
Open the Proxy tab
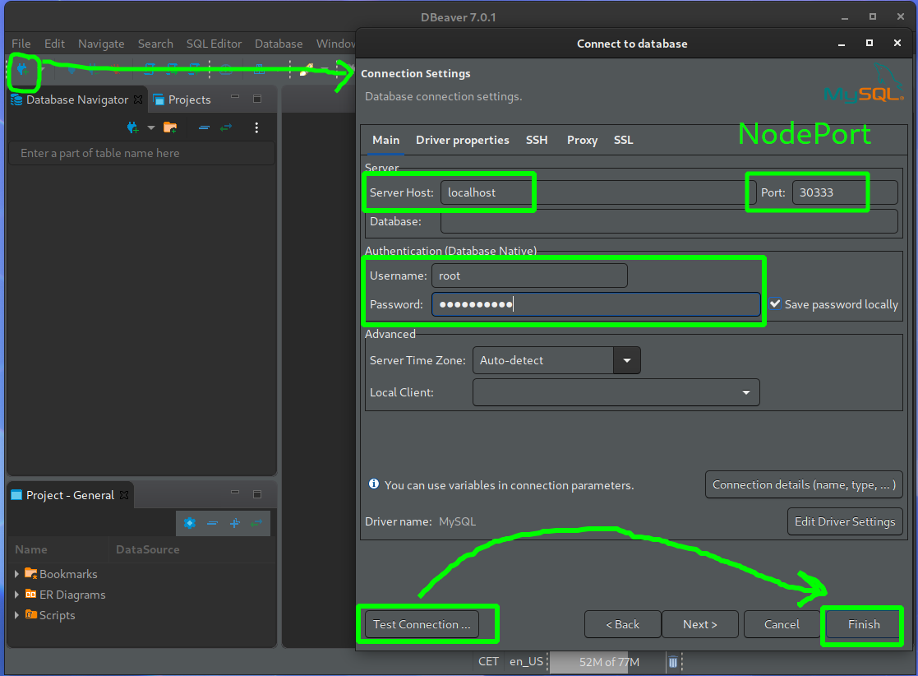(582, 140)
